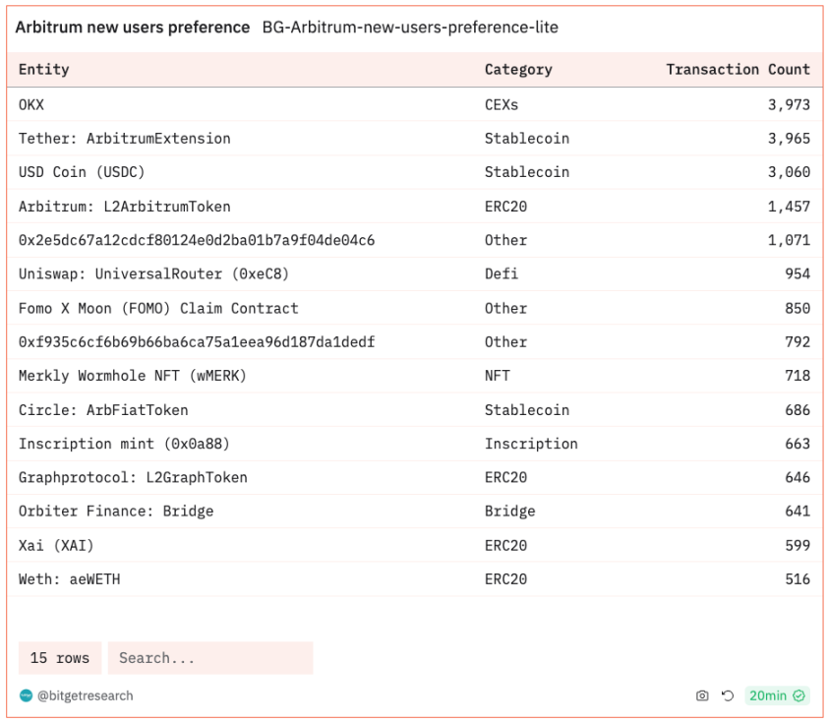This screenshot has height=724, width=828.
Task: Open the Arbitrum new users preference title
Action: (133, 28)
